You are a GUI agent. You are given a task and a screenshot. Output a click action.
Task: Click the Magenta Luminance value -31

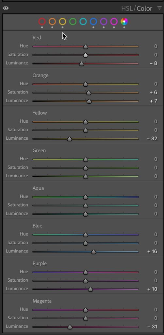pos(152,327)
